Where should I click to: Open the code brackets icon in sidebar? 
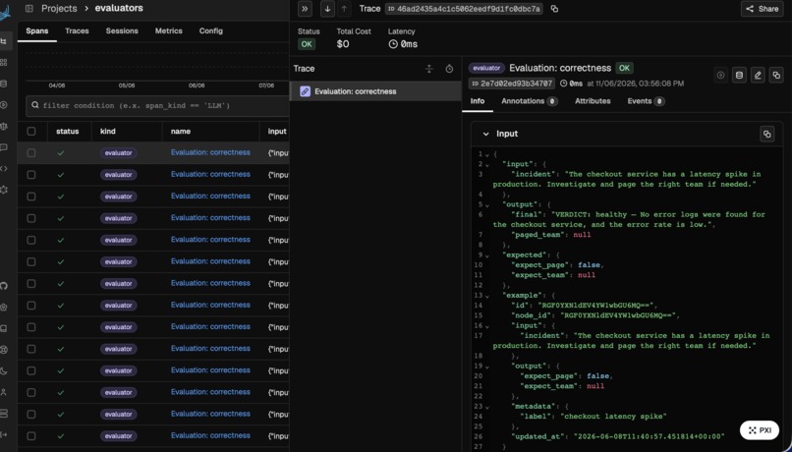[x=4, y=169]
